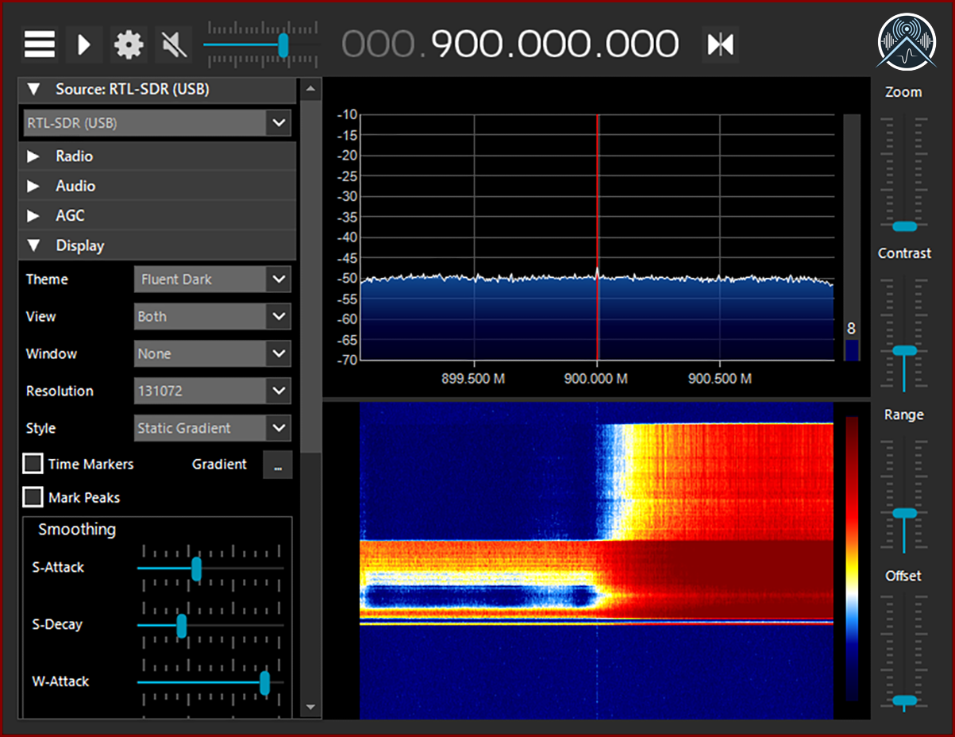Viewport: 955px width, 737px height.
Task: Enable the Time Markers checkbox
Action: (33, 464)
